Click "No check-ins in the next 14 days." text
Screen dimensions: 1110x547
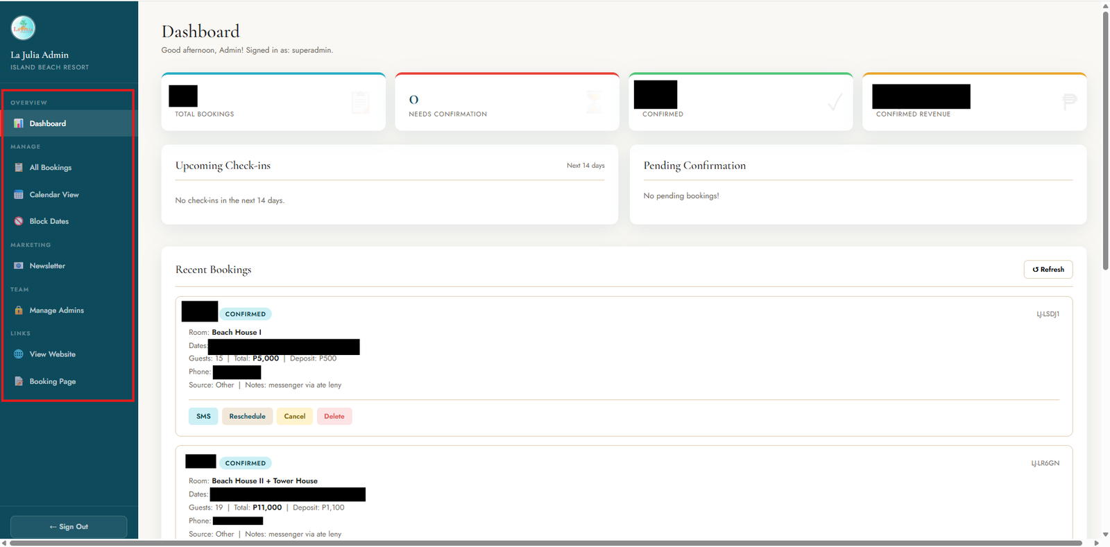coord(230,200)
